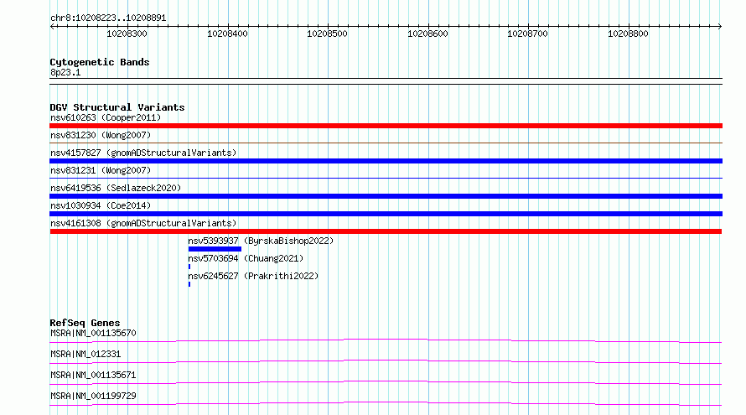Open nsv831231 (Wong2007) label
This screenshot has height=415, width=746.
pos(101,170)
